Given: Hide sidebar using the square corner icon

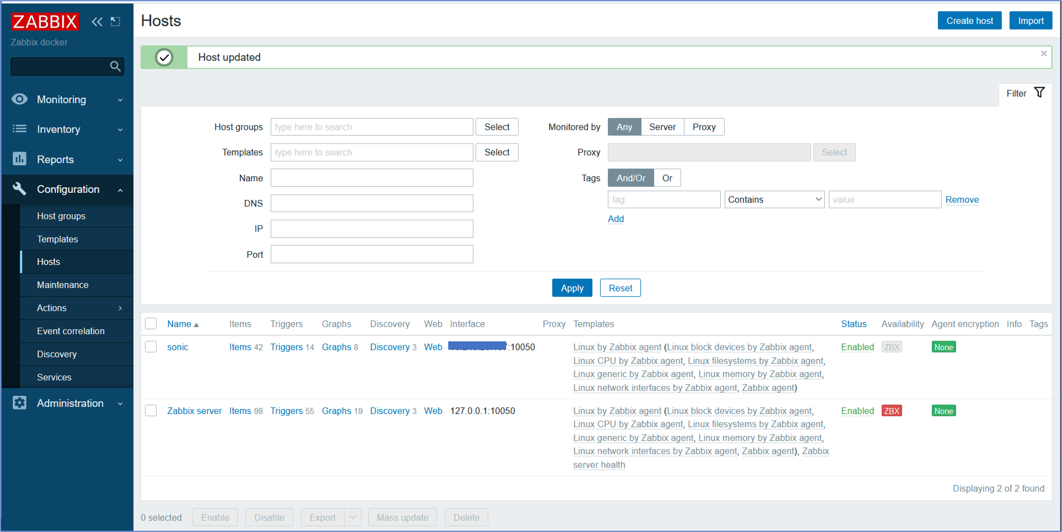Looking at the screenshot, I should pyautogui.click(x=115, y=22).
